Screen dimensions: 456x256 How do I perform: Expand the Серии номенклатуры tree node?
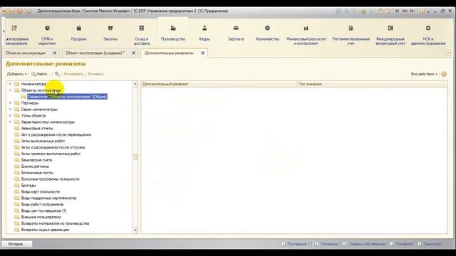pos(10,110)
